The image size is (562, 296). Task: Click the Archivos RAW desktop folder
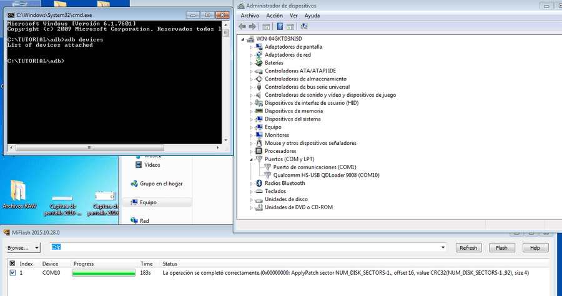[x=19, y=194]
